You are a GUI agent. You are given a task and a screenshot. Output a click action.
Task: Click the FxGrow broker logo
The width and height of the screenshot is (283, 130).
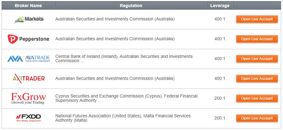[28, 98]
